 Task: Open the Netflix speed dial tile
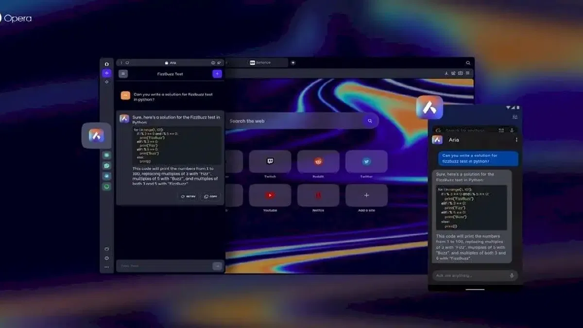coord(318,195)
